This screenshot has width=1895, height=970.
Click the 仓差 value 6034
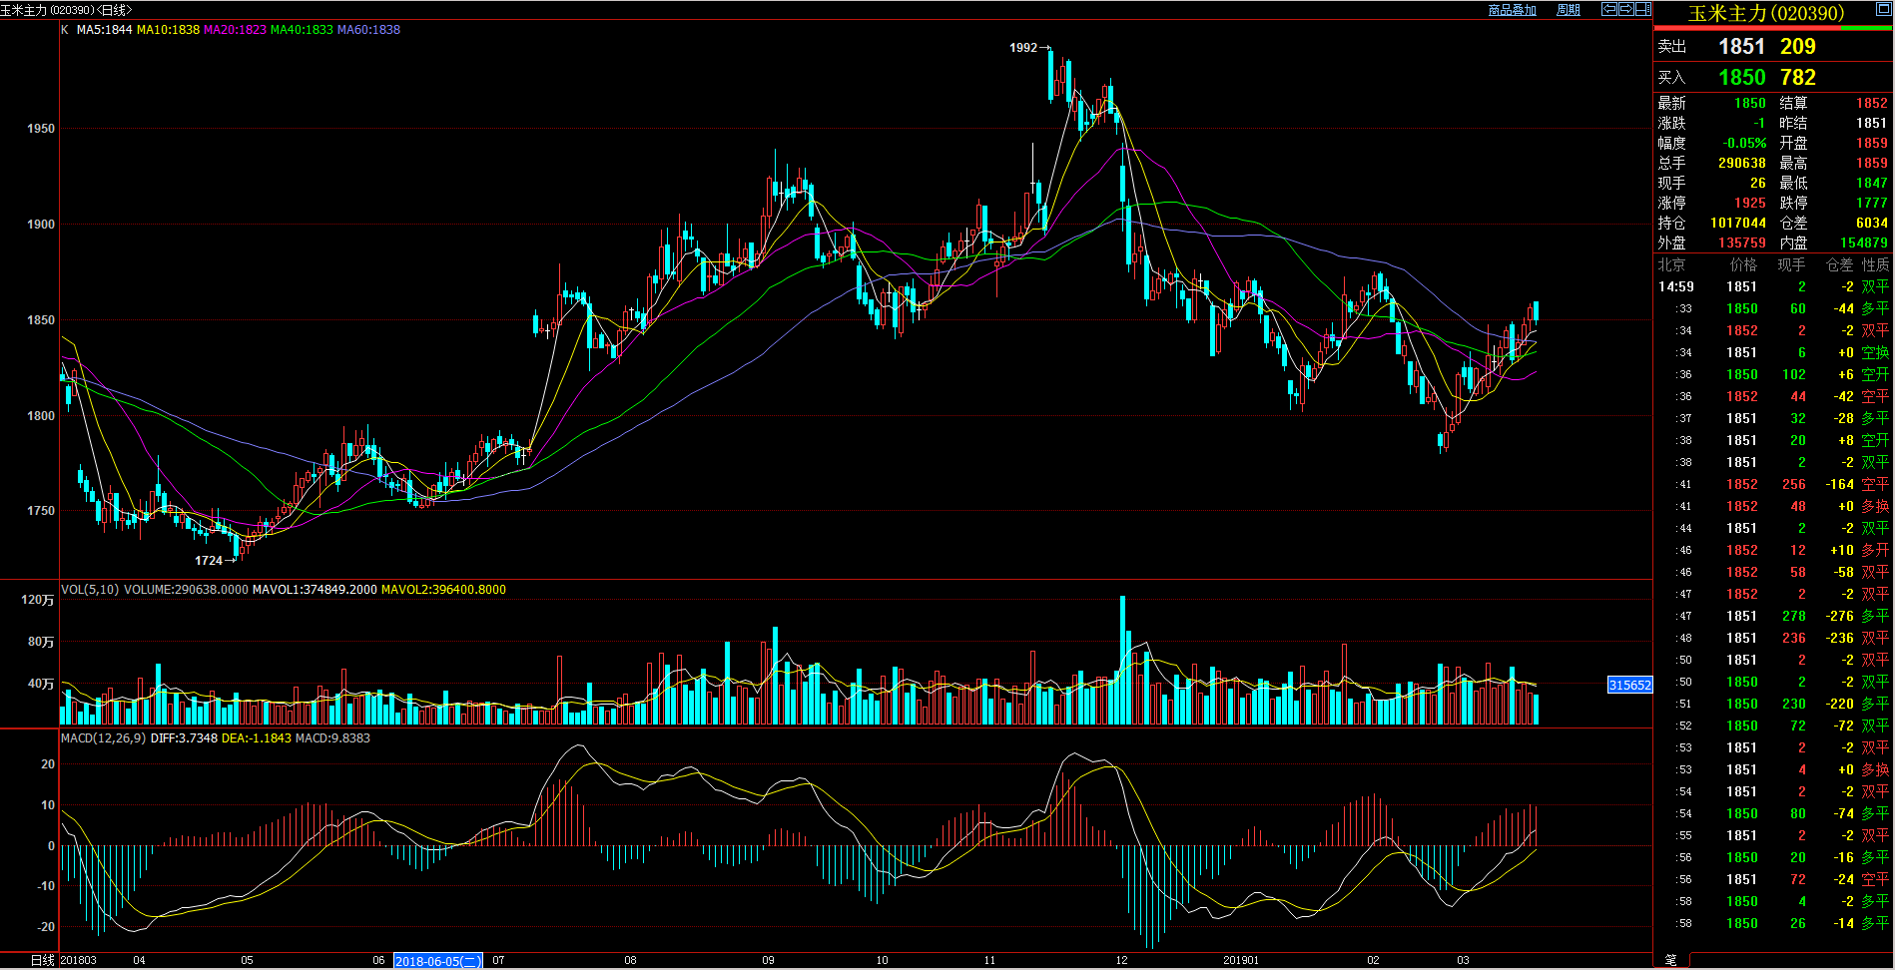tap(1871, 224)
